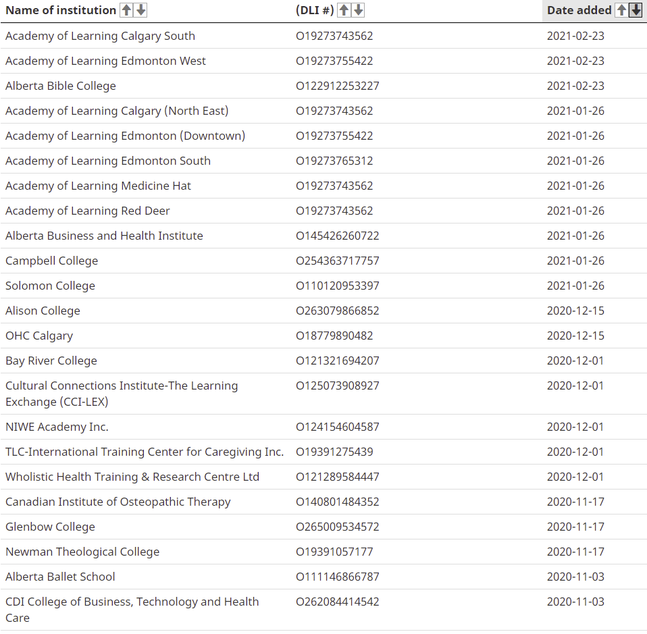Select DLI number O145426260722
647x634 pixels.
point(337,236)
